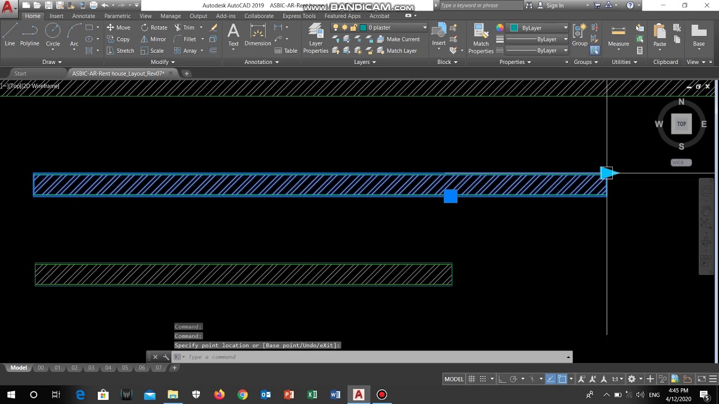
Task: Select the Polyline tool
Action: click(30, 35)
